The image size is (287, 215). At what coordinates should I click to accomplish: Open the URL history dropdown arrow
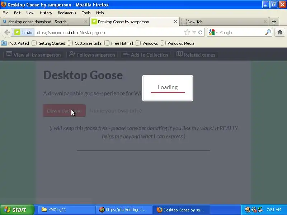tap(194, 33)
